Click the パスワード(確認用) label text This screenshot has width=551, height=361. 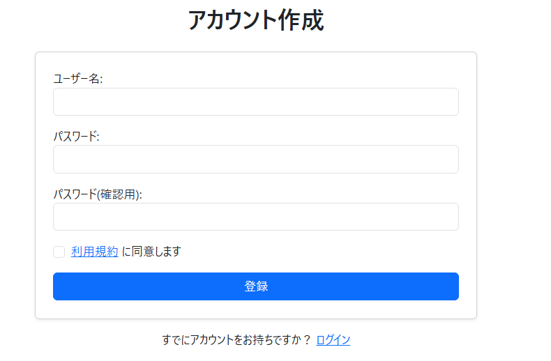point(98,194)
